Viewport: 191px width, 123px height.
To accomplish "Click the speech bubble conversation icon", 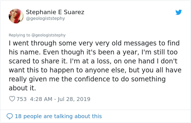I will pos(10,116).
